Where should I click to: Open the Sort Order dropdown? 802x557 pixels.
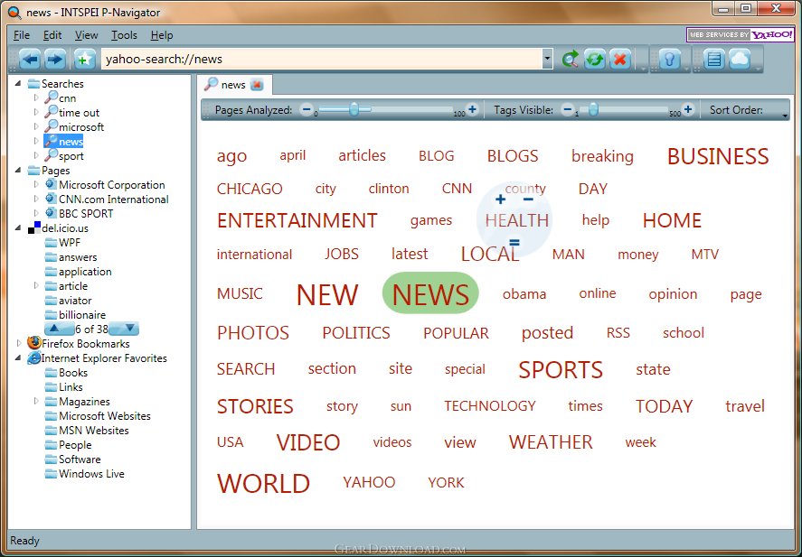coord(785,116)
